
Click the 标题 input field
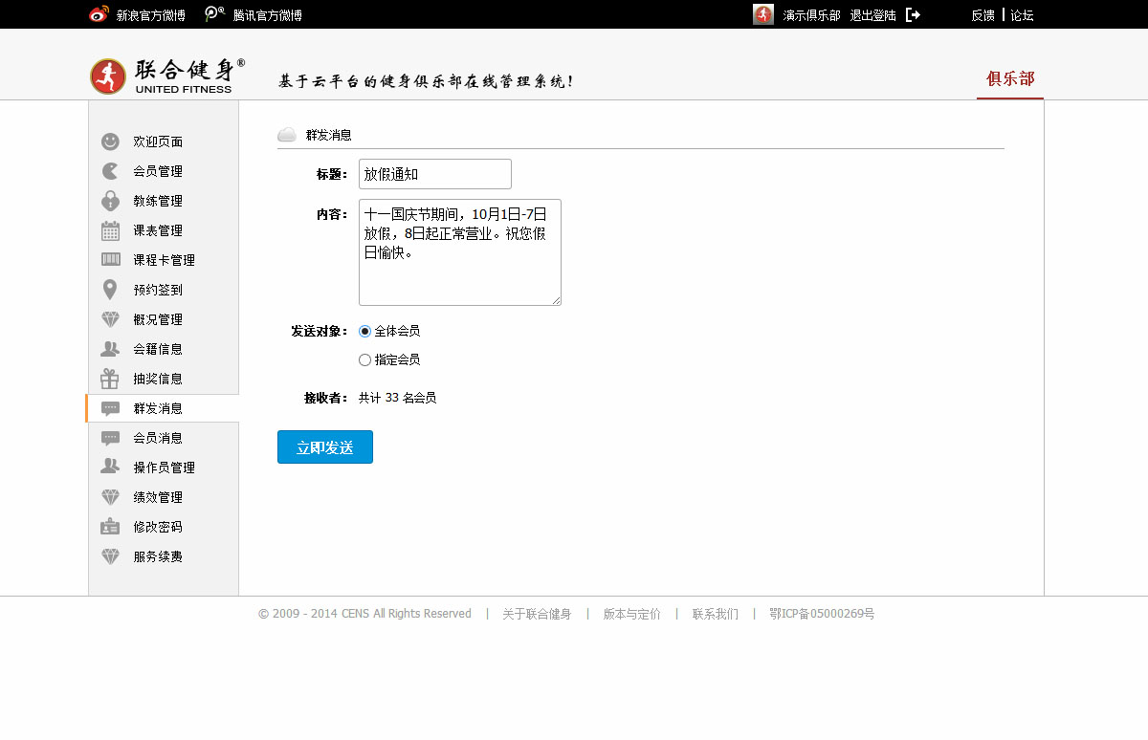[435, 174]
